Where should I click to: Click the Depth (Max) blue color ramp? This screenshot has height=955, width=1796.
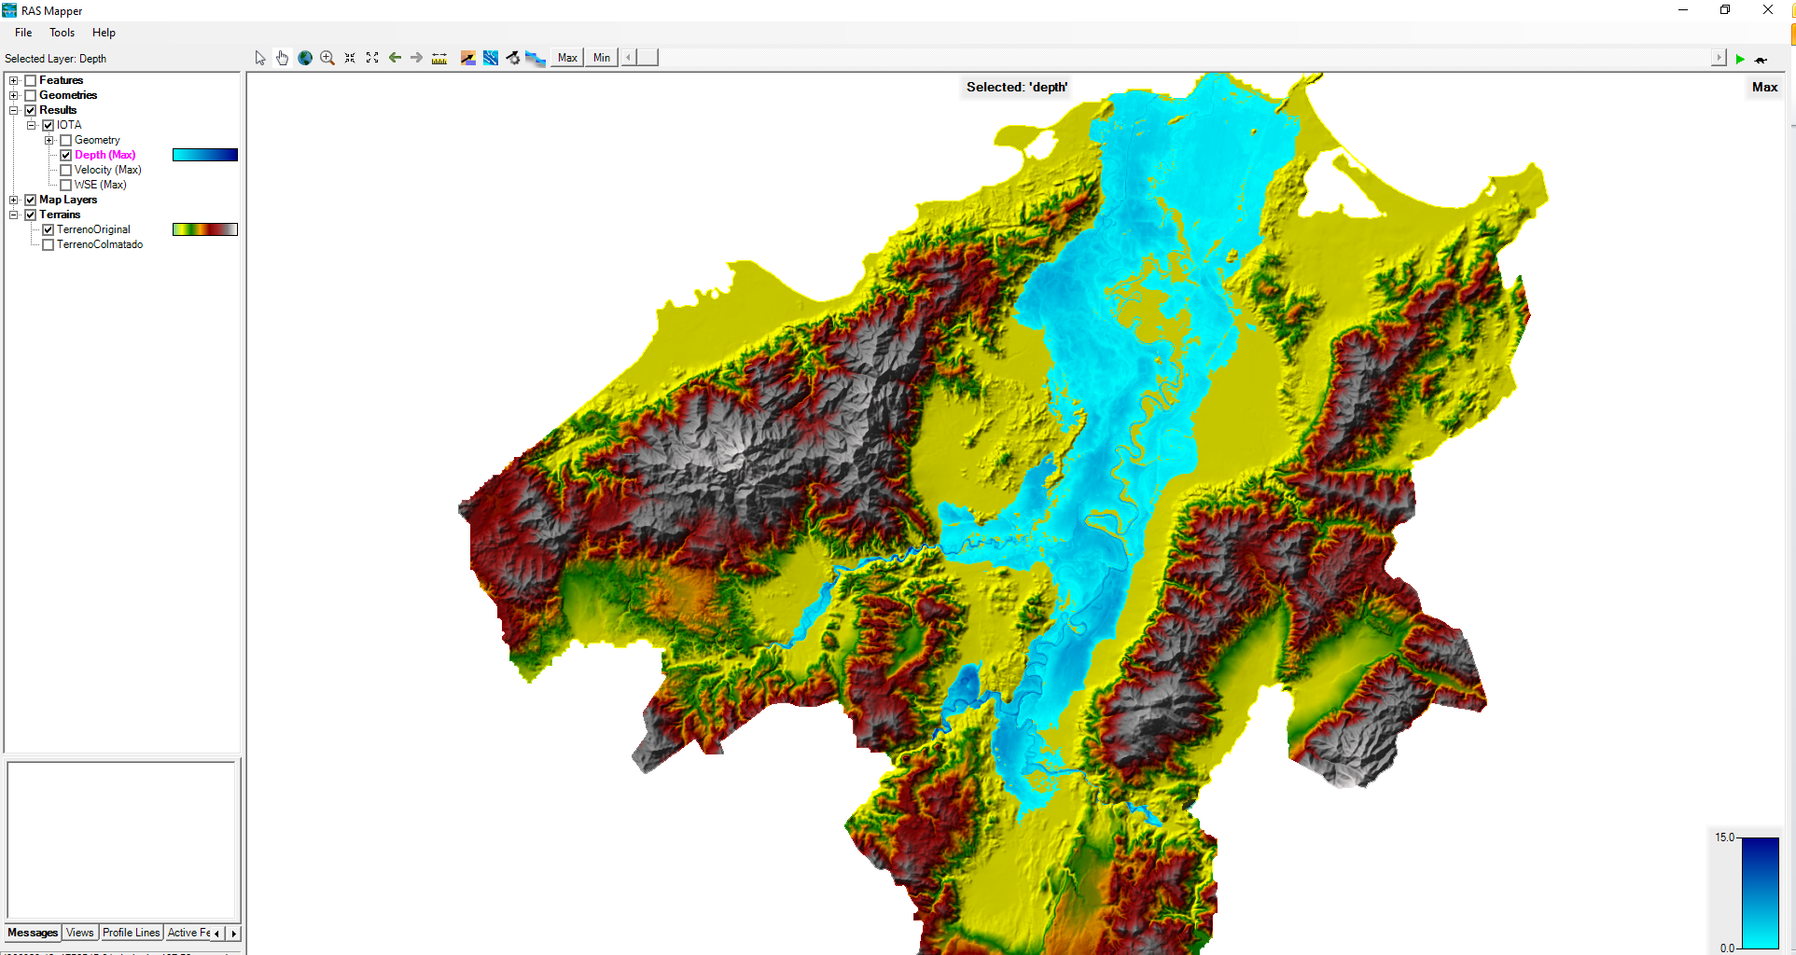click(205, 155)
